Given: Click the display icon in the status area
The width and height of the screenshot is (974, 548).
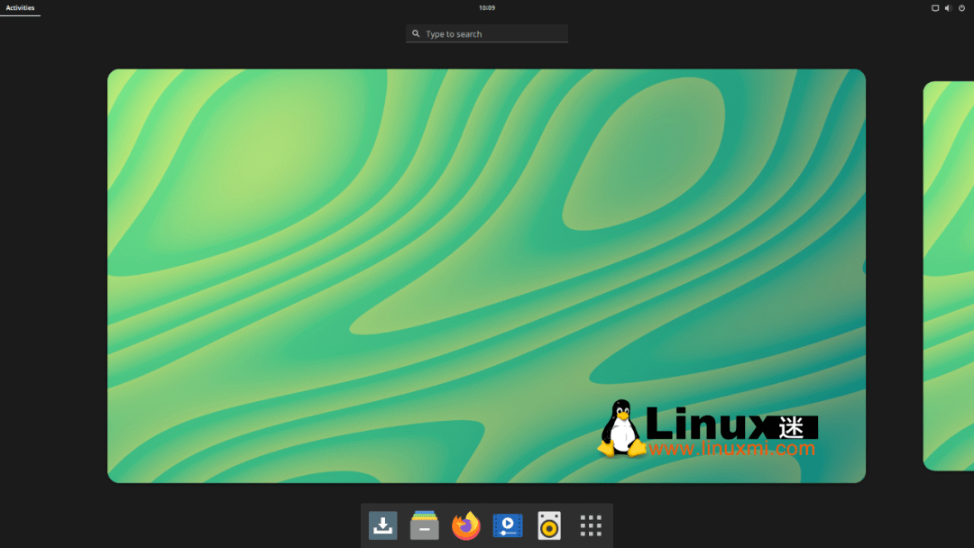Looking at the screenshot, I should [934, 7].
